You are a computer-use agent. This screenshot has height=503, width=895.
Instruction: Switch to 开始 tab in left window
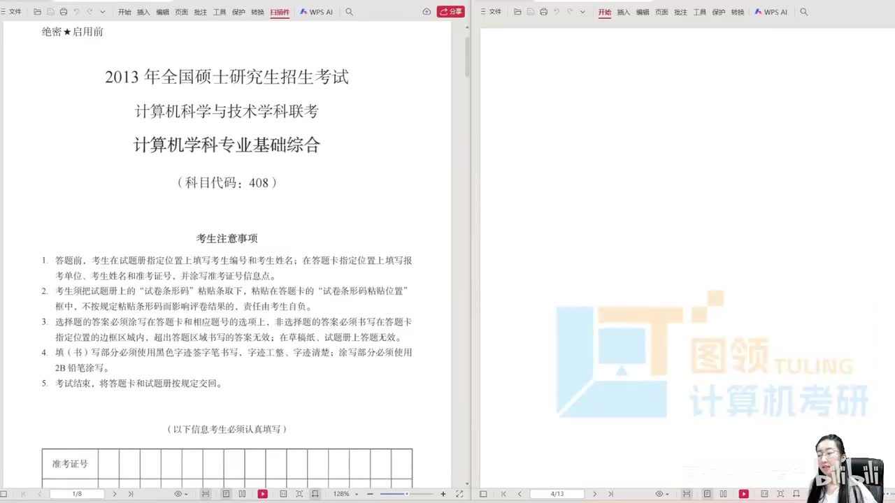click(x=124, y=12)
